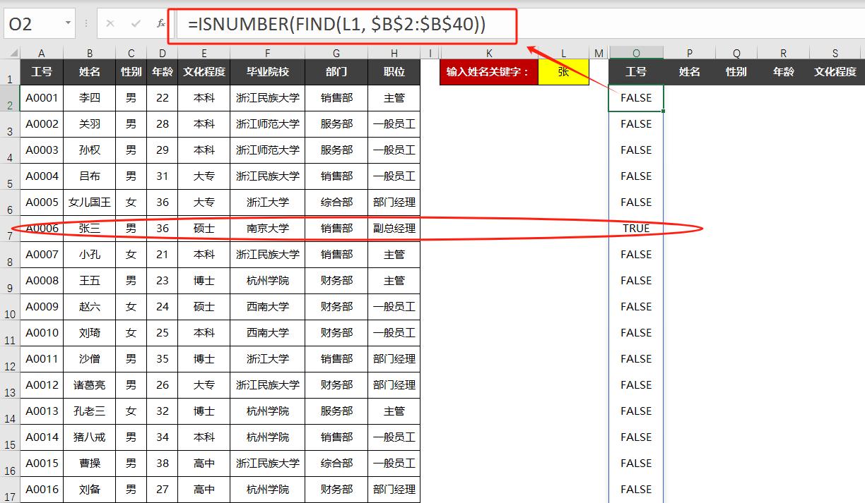Viewport: 865px width, 503px height.
Task: Click the cell 南京大学
Action: 268,229
